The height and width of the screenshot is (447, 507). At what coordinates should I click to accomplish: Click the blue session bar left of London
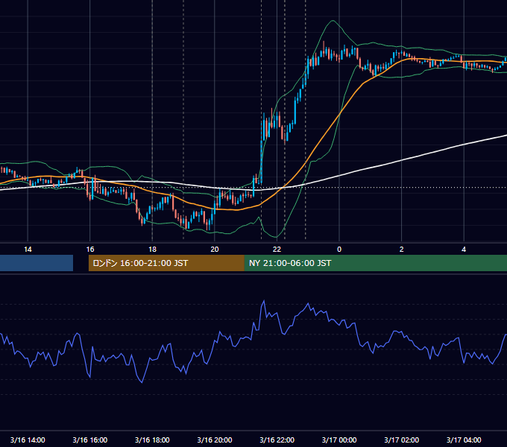(x=37, y=263)
